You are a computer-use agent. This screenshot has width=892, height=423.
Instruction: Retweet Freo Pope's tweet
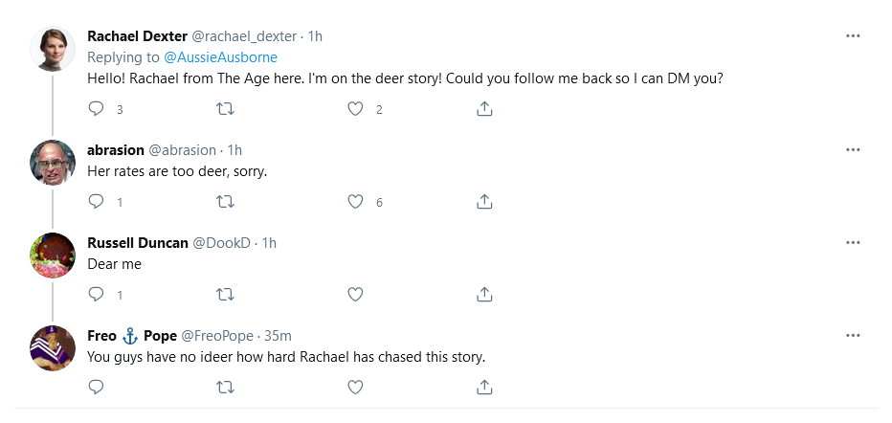[x=226, y=387]
